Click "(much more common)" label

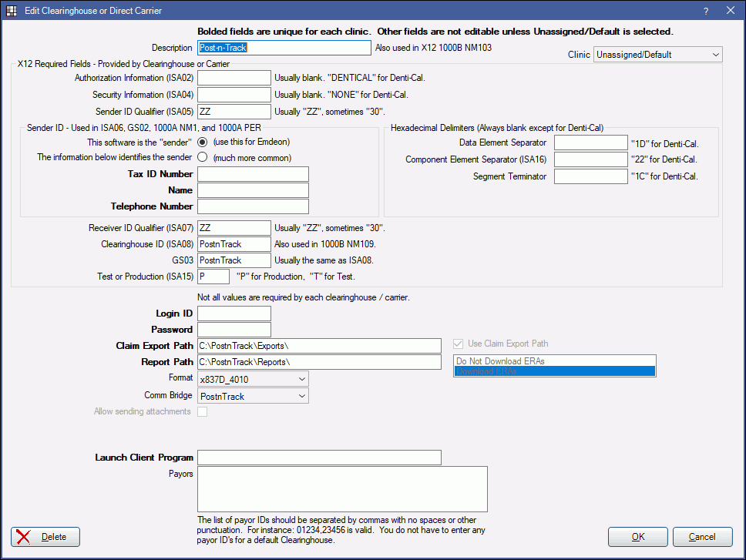coord(252,158)
